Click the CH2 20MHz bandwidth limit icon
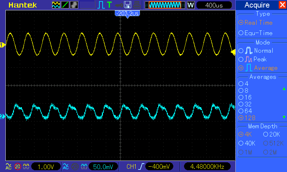Screen dimensions: 287x172 tap(75, 167)
